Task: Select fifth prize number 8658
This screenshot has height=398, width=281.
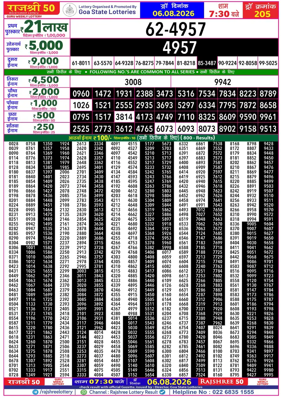Action: point(268,105)
